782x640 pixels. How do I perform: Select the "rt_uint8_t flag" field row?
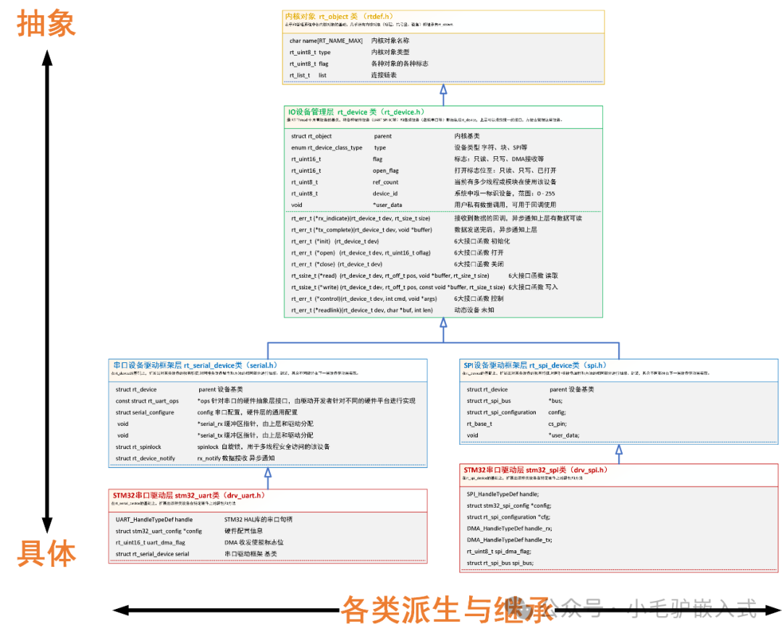click(x=308, y=64)
